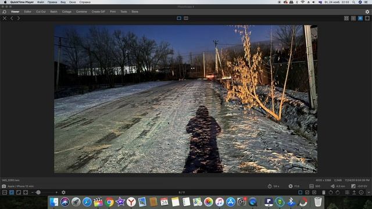This screenshot has width=372, height=209.
Task: Select the highlighted fit-to-window zoom button
Action: (12, 192)
